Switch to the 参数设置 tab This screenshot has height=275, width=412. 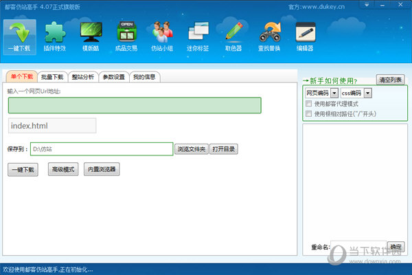(x=114, y=77)
